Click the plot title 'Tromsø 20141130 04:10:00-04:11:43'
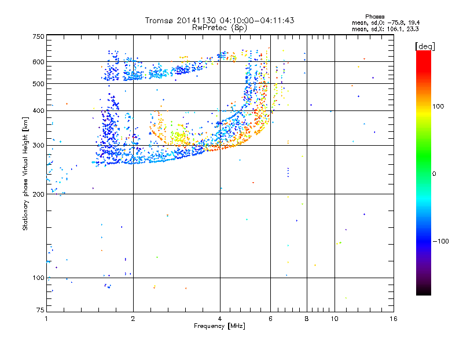 (219, 20)
